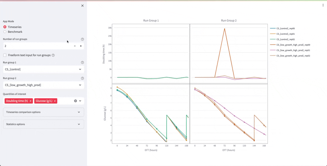This screenshot has height=166, width=327.
Task: Clear all quantities of interest
Action: [76, 101]
